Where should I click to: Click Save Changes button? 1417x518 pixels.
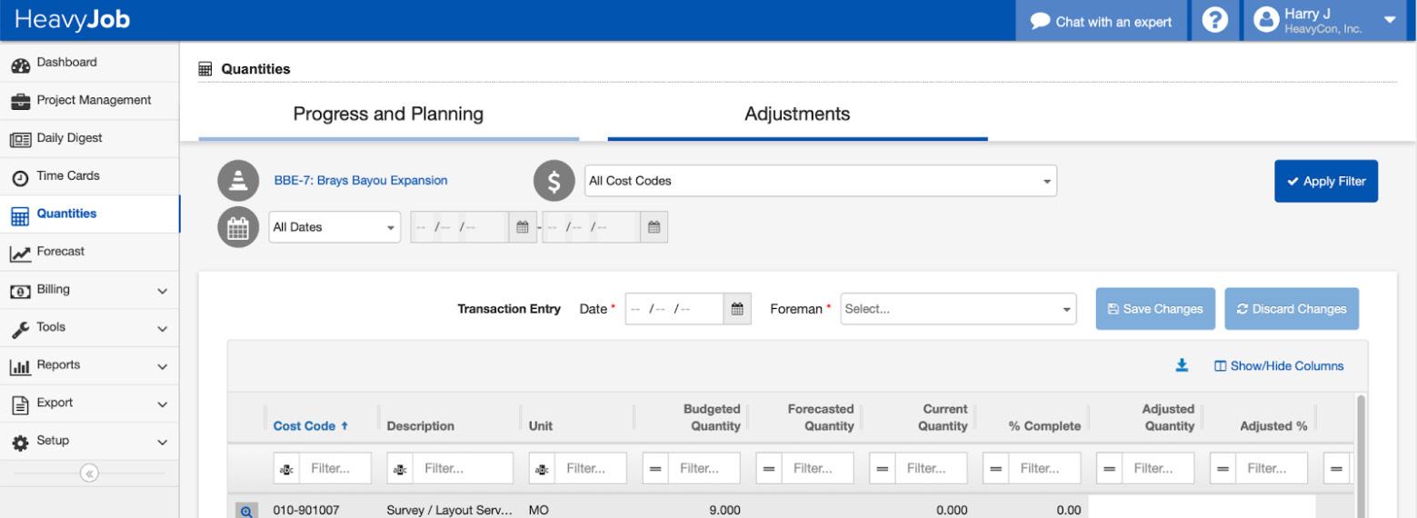[x=1154, y=309]
